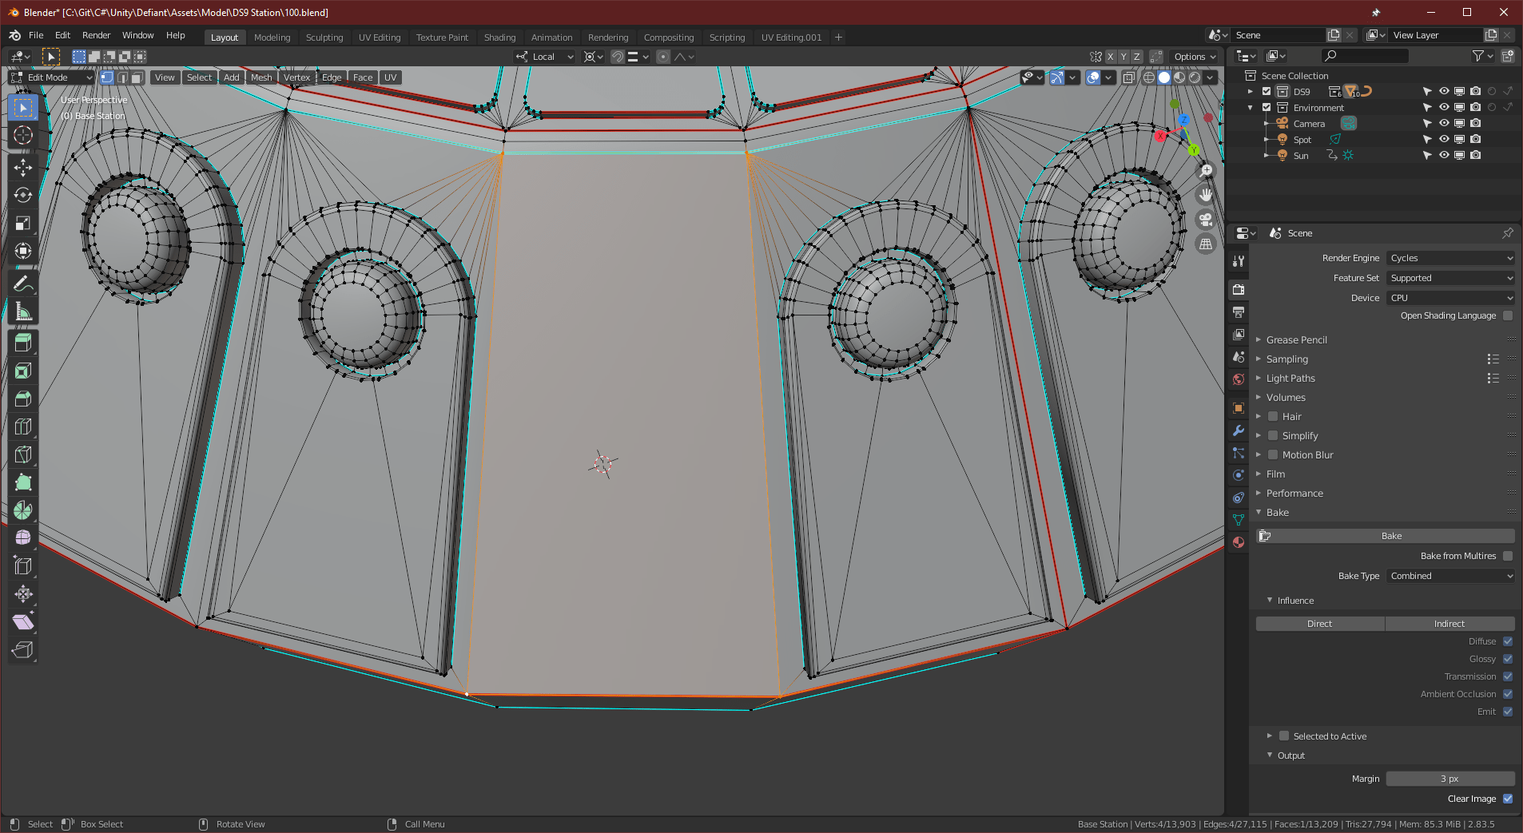Switch to face select mode

point(137,77)
